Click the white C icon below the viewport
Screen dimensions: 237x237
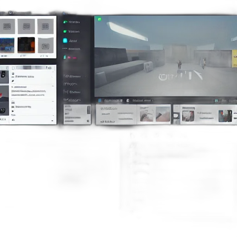pyautogui.click(x=128, y=100)
